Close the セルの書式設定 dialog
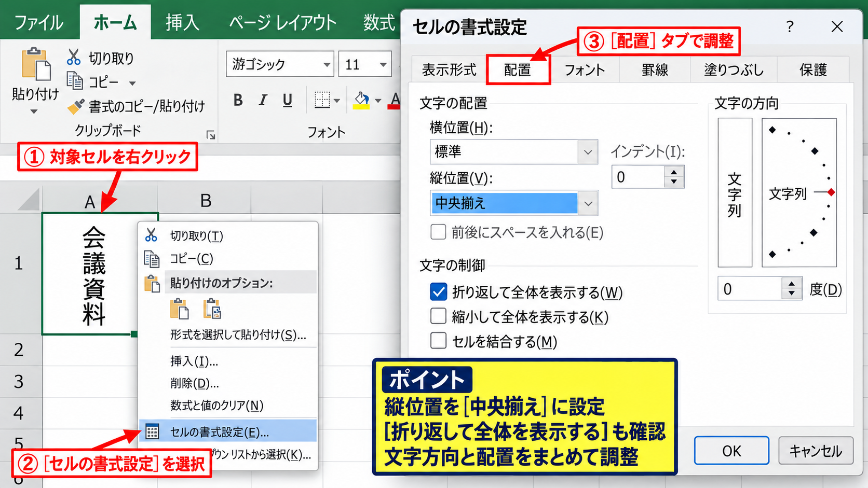The image size is (868, 488). coord(837,26)
